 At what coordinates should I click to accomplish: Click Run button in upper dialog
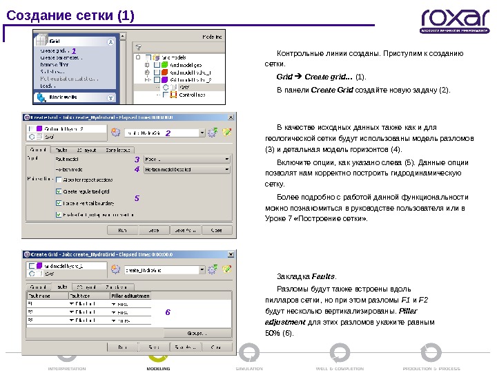click(x=122, y=230)
